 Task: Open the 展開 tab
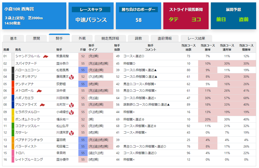click(36, 38)
